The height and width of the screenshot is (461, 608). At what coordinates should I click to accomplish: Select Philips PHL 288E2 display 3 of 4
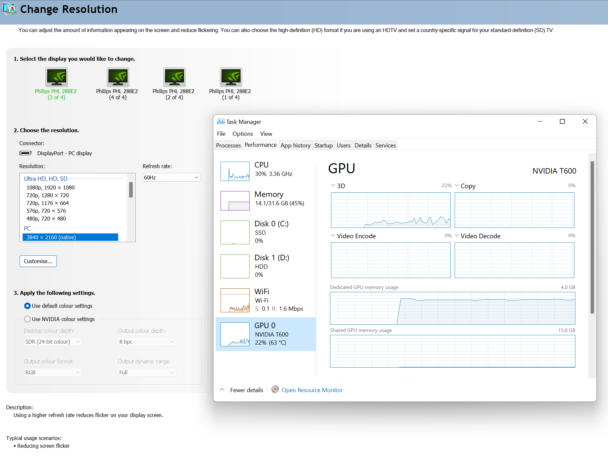pyautogui.click(x=57, y=77)
